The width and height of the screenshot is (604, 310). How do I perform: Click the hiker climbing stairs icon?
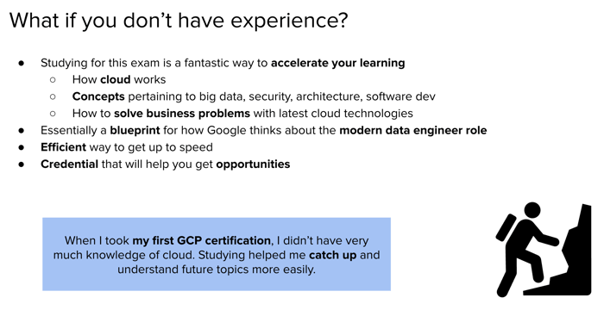coord(543,249)
